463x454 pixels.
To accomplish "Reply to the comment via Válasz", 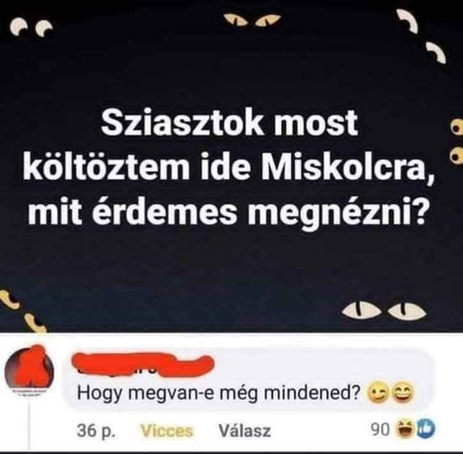I will point(245,430).
